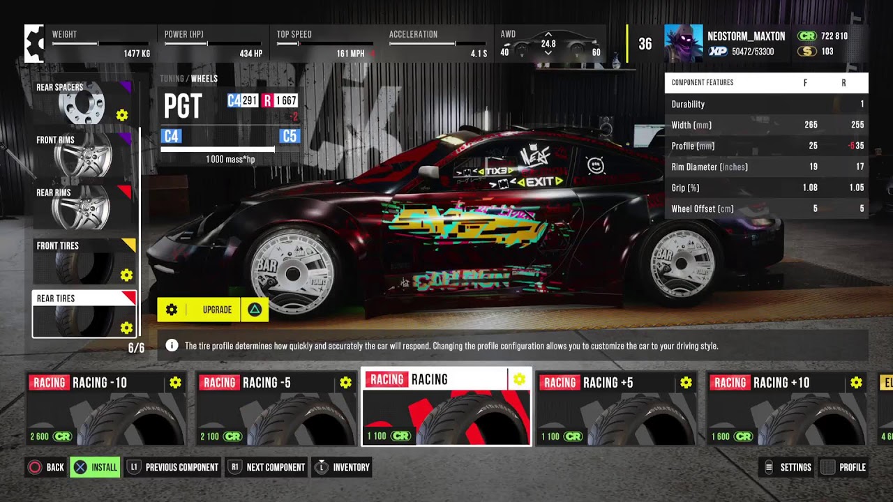This screenshot has width=893, height=502.
Task: Click the NEOSTORM_MAXTON username
Action: click(746, 36)
